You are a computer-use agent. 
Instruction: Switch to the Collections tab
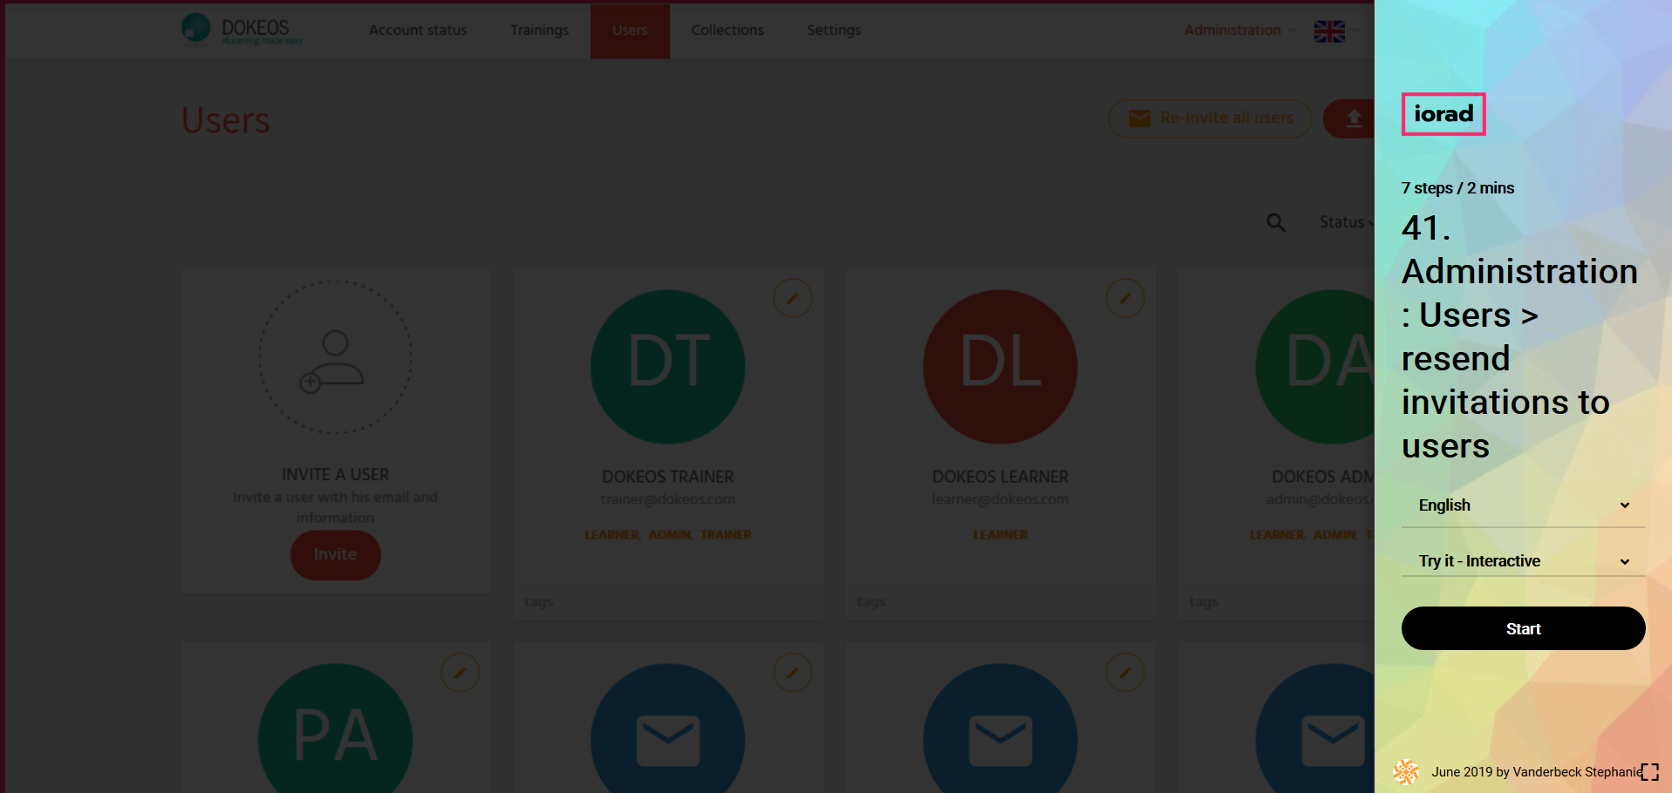tap(727, 30)
